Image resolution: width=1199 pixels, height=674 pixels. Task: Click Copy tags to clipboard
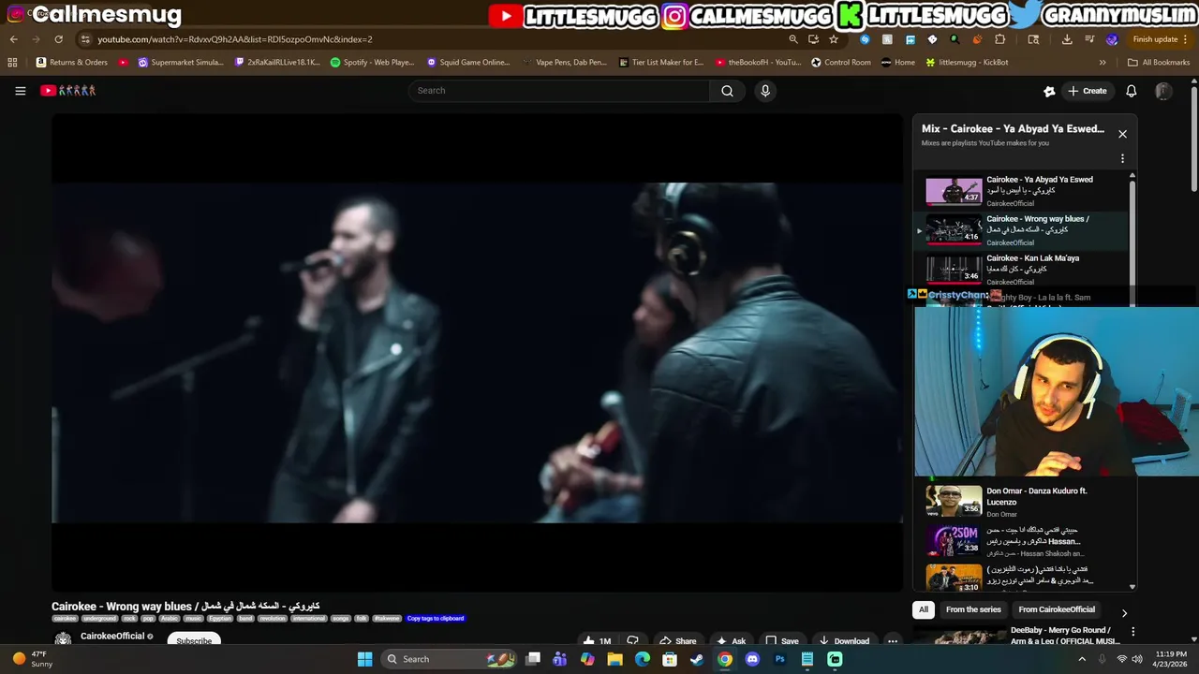(x=436, y=618)
